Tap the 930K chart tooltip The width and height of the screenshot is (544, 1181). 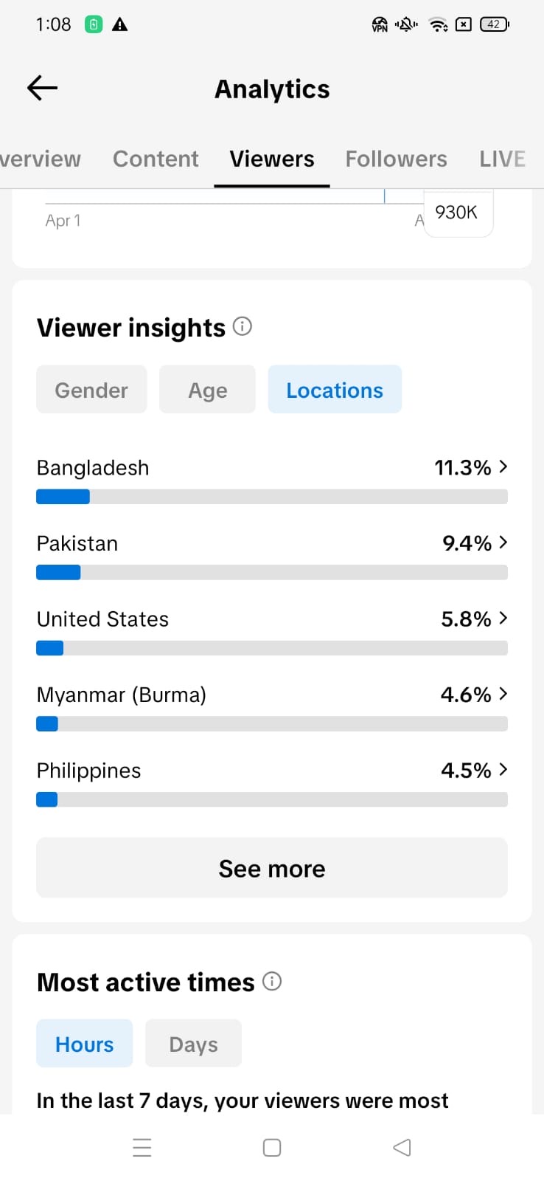457,213
